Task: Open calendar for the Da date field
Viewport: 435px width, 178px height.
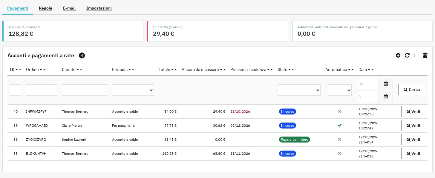Action: tap(386, 83)
